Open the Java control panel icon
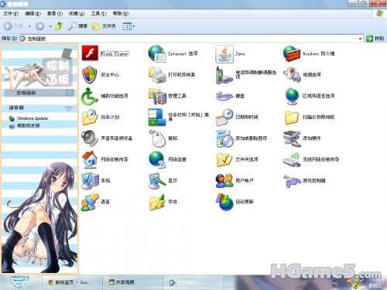387x290 pixels. (x=224, y=53)
